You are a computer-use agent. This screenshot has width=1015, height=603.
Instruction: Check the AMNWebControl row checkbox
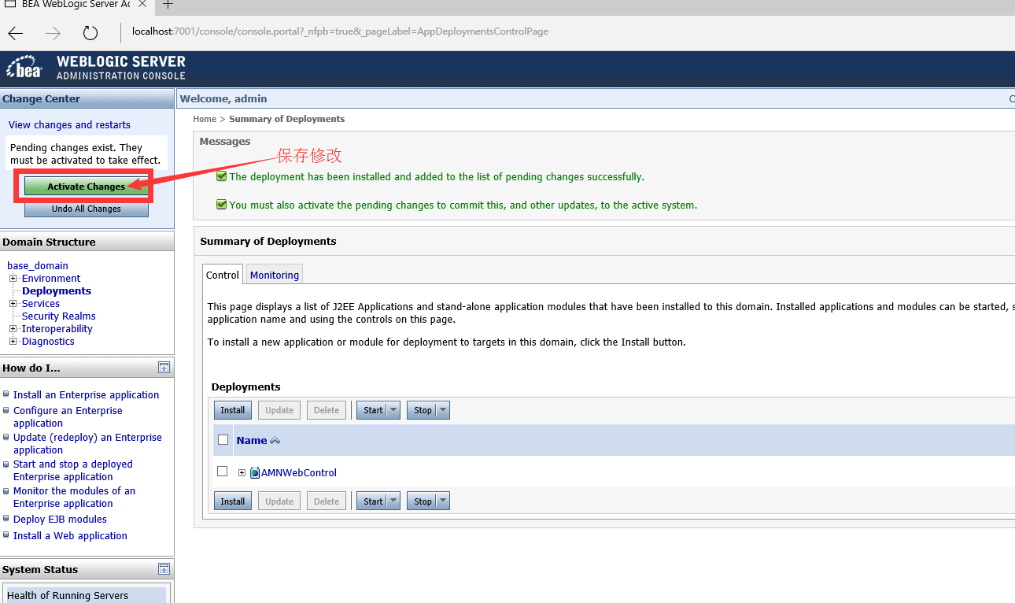[x=222, y=472]
